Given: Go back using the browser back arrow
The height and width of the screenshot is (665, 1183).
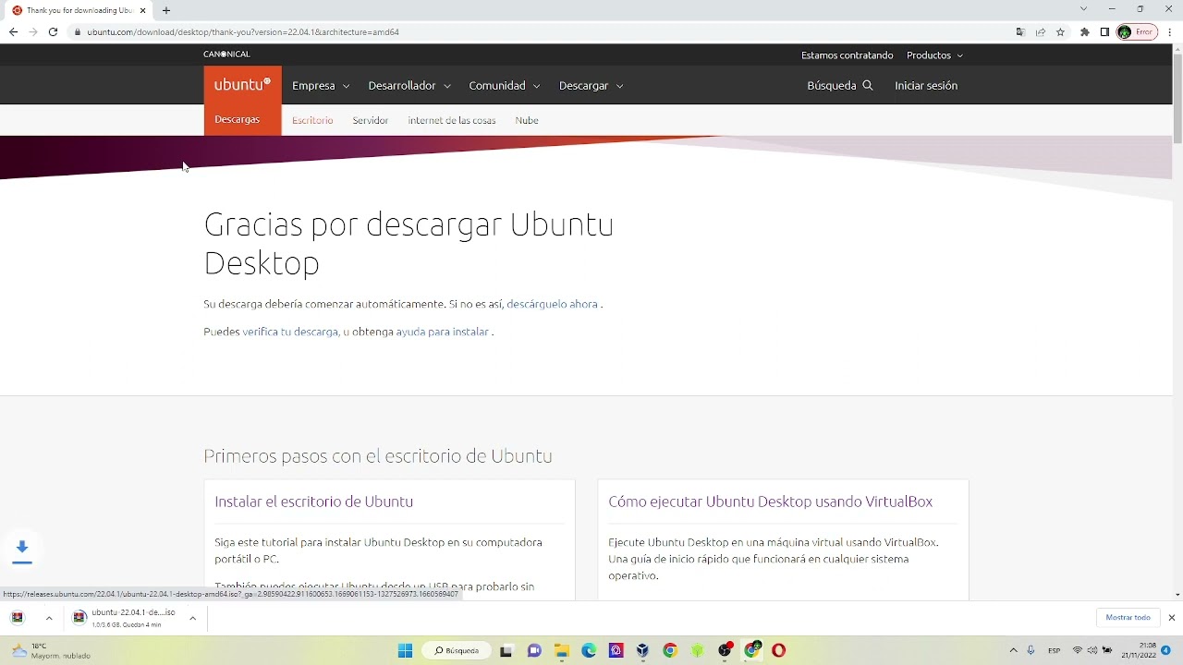Looking at the screenshot, I should pos(13,31).
